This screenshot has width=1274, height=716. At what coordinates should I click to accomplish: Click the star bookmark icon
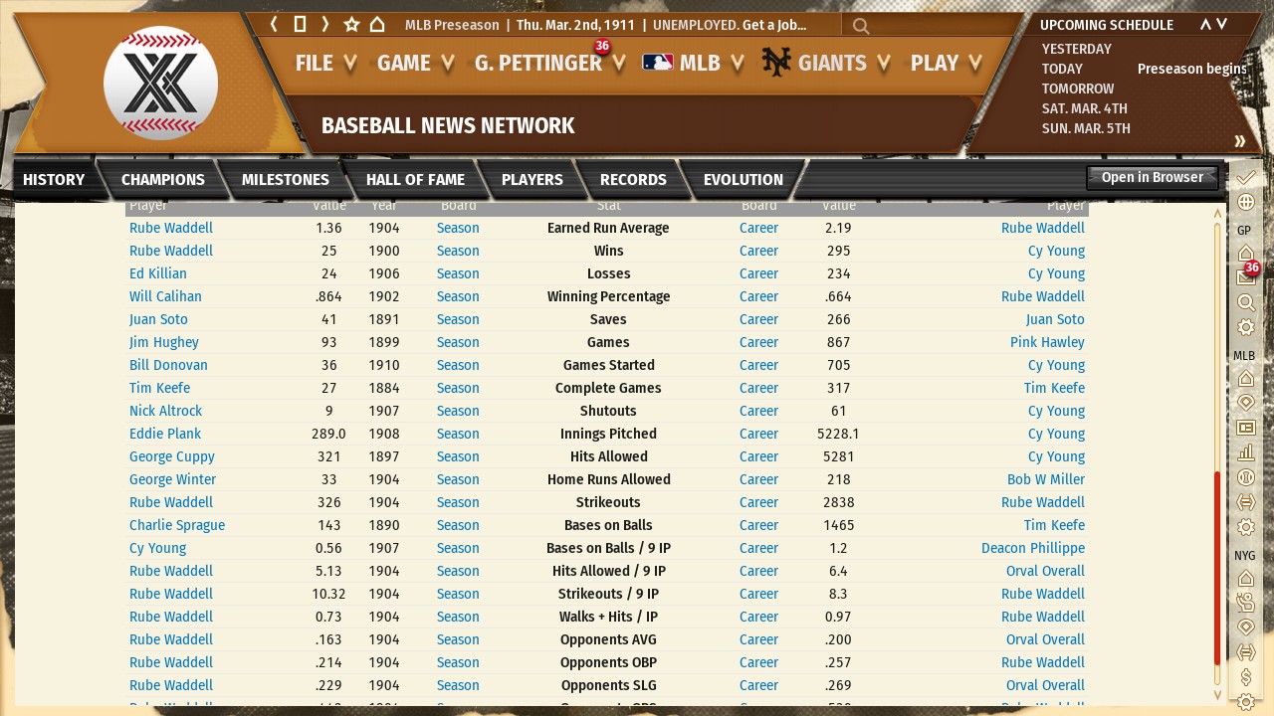click(351, 25)
